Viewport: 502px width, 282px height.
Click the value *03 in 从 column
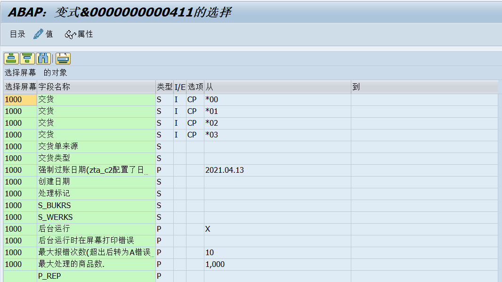[211, 135]
